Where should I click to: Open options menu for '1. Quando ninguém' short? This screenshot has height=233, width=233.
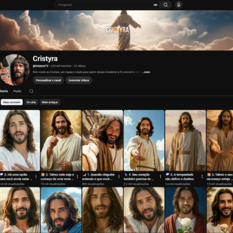[119, 177]
